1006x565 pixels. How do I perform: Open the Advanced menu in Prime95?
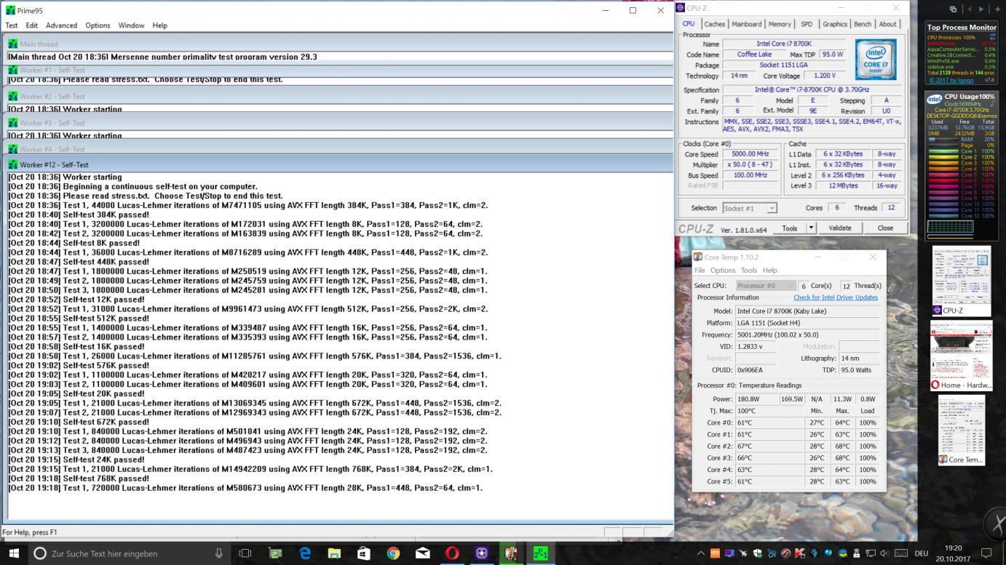point(61,25)
